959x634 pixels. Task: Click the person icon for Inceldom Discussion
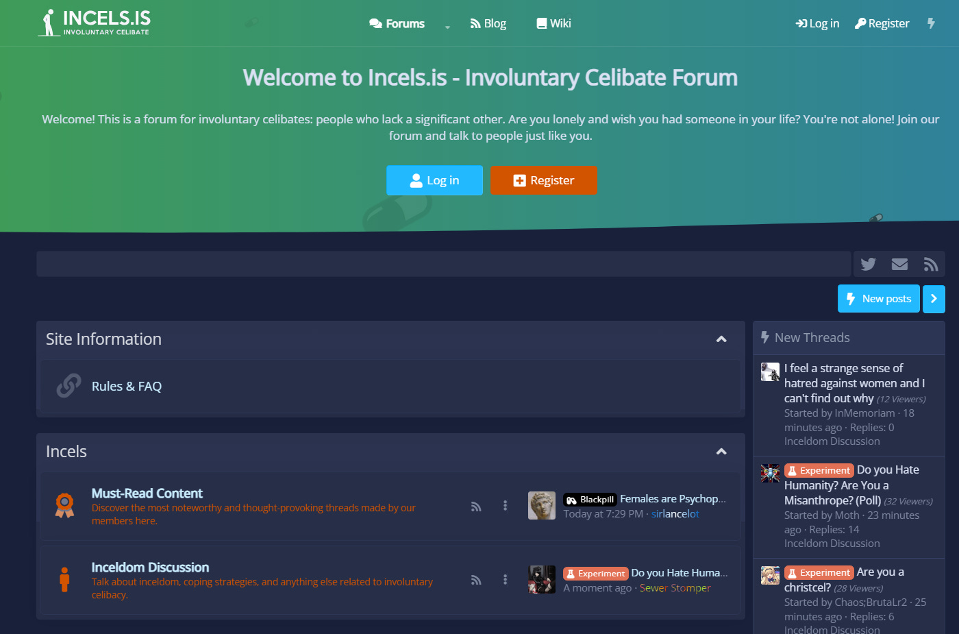[x=64, y=580]
